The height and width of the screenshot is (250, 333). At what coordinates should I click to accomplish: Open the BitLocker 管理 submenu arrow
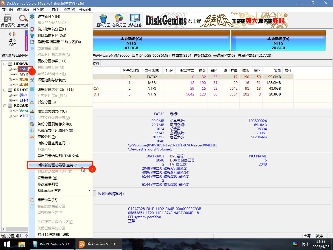90,190
